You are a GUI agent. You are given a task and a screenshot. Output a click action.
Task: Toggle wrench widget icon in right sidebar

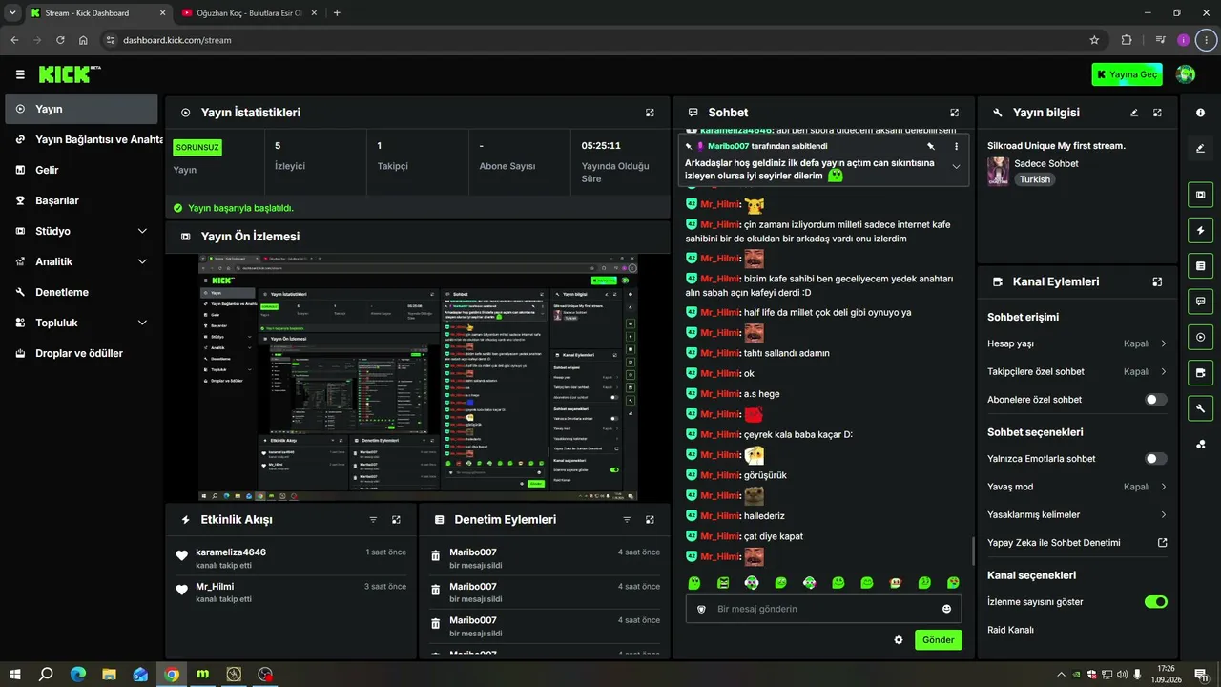pyautogui.click(x=1200, y=408)
